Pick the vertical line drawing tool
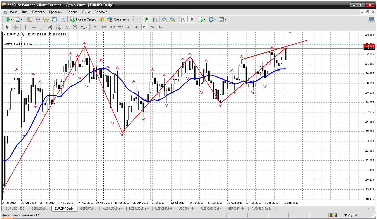377x219 pixels. coord(26,27)
